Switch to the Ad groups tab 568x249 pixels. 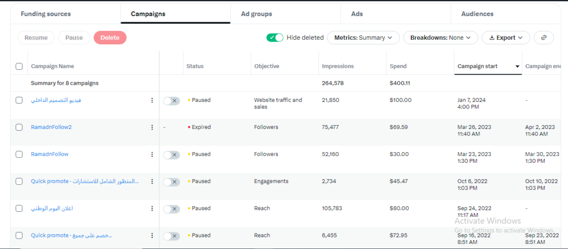pyautogui.click(x=256, y=14)
